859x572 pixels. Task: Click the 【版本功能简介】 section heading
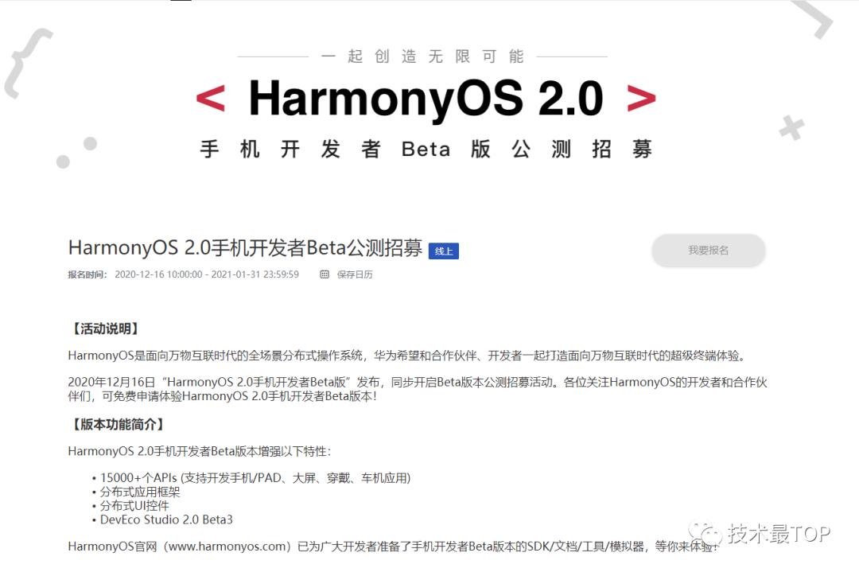coord(117,425)
